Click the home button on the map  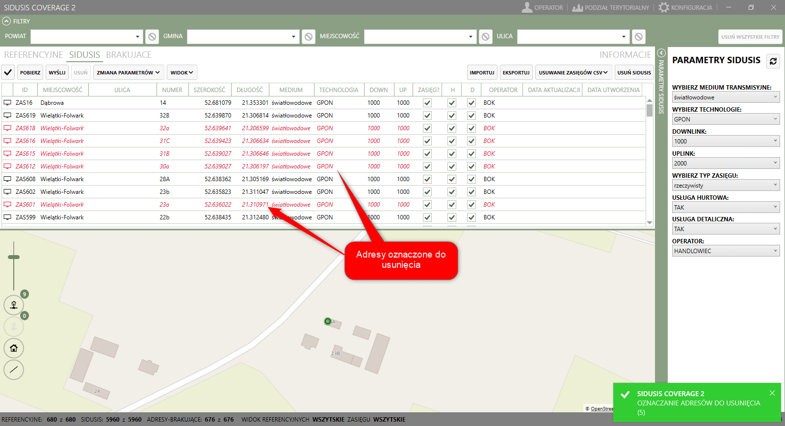coord(14,348)
